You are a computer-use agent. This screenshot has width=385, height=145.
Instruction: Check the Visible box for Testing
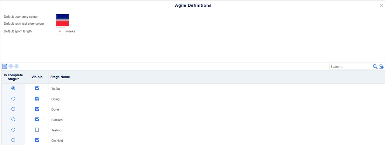click(x=37, y=130)
